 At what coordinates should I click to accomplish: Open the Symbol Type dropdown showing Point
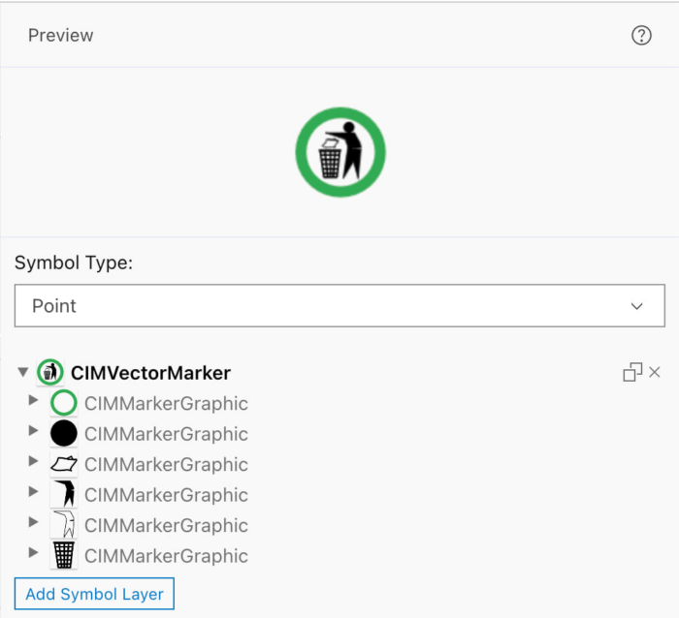(339, 306)
